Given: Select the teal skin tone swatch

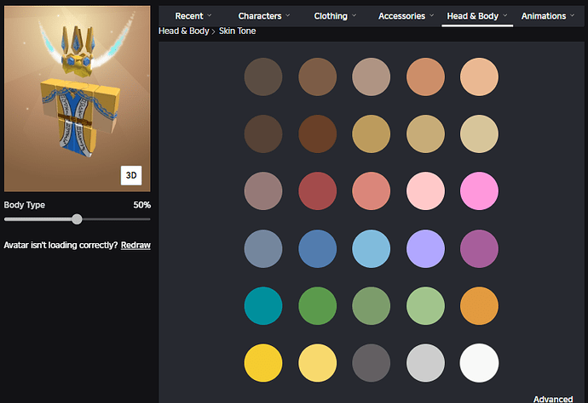Looking at the screenshot, I should pyautogui.click(x=262, y=305).
